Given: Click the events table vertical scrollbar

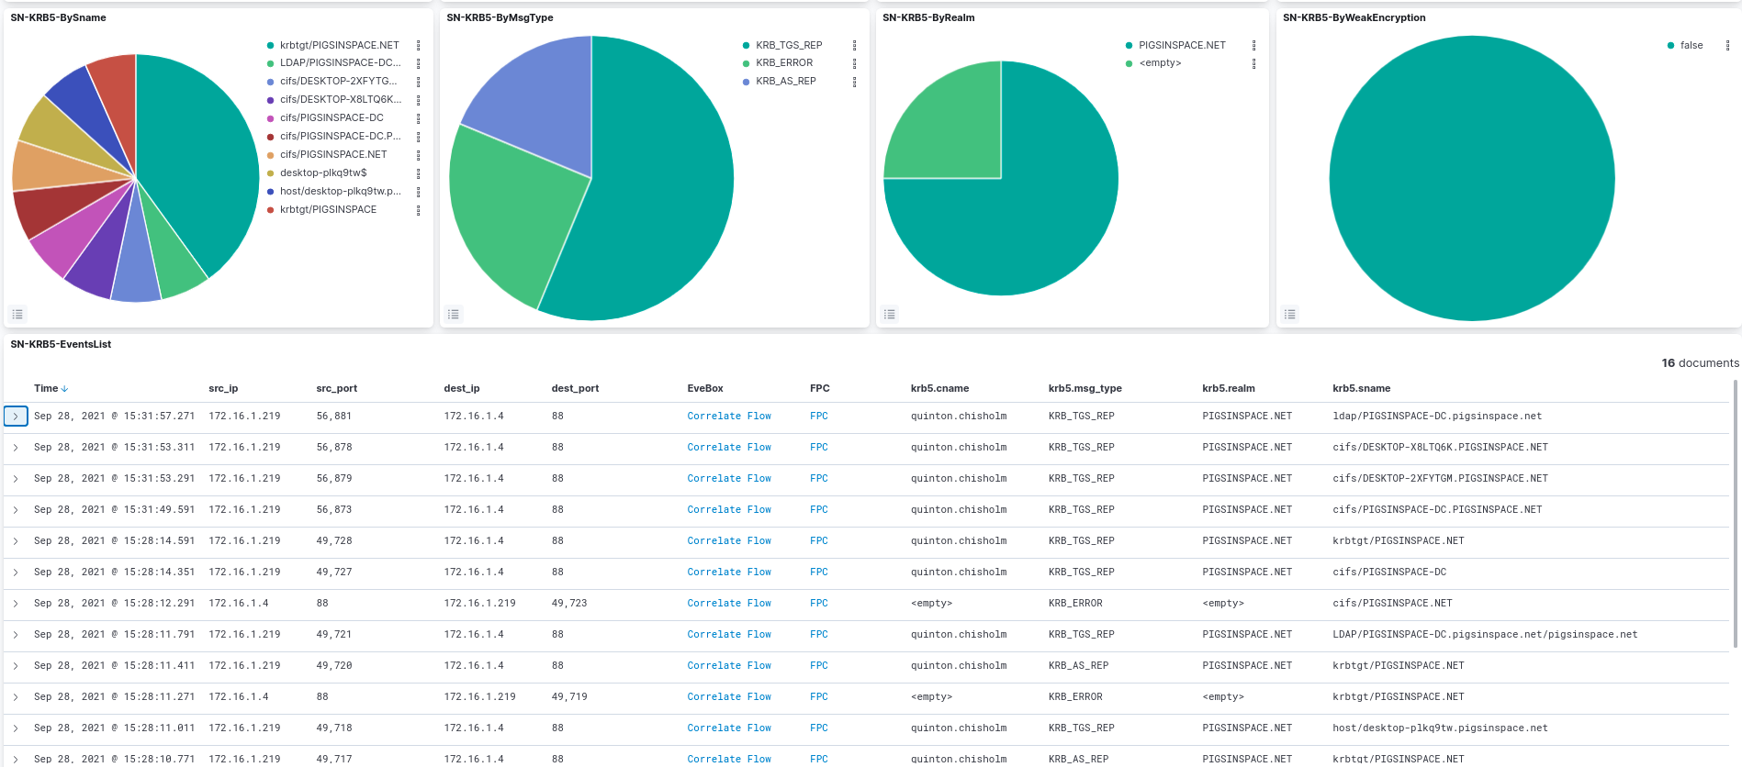Looking at the screenshot, I should [1735, 514].
